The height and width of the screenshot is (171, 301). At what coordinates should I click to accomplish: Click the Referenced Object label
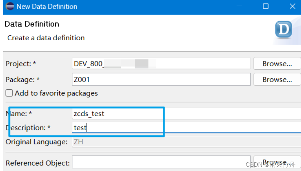tap(37, 163)
